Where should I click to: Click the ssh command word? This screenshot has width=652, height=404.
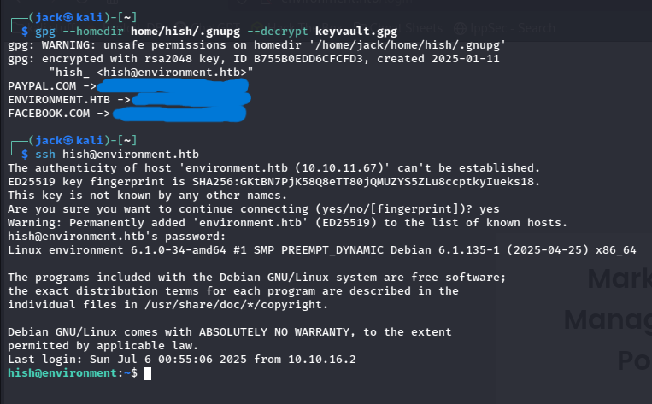(45, 155)
